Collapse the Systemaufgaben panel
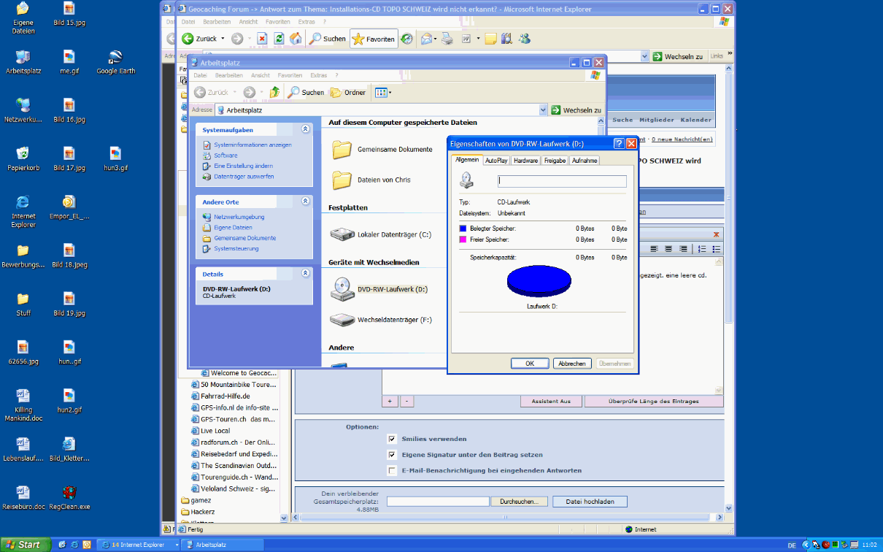The height and width of the screenshot is (552, 883). tap(306, 129)
